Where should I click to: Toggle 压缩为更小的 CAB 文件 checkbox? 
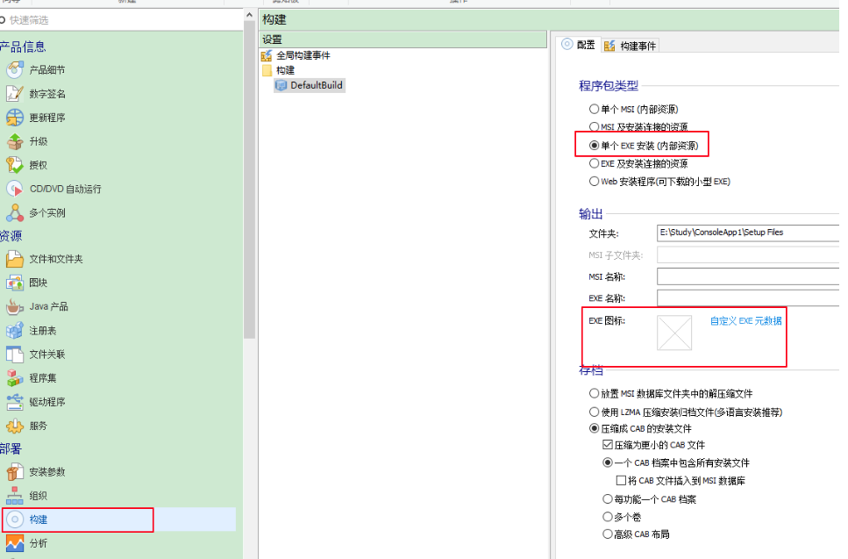click(608, 445)
